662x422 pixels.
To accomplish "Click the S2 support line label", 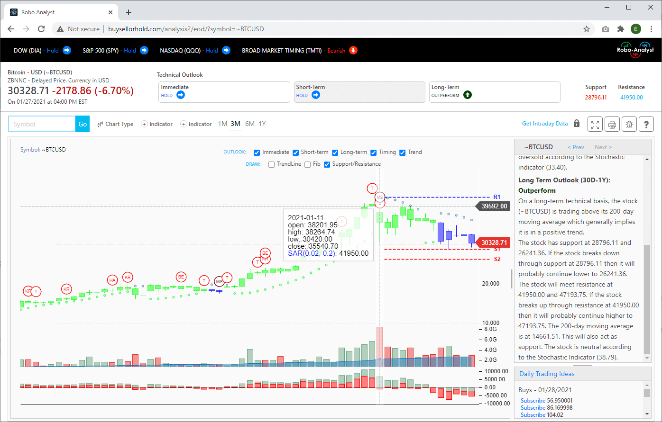I will click(x=497, y=259).
